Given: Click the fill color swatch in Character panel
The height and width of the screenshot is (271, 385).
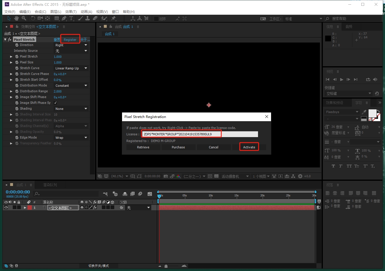Looking at the screenshot, I should pos(372,113).
